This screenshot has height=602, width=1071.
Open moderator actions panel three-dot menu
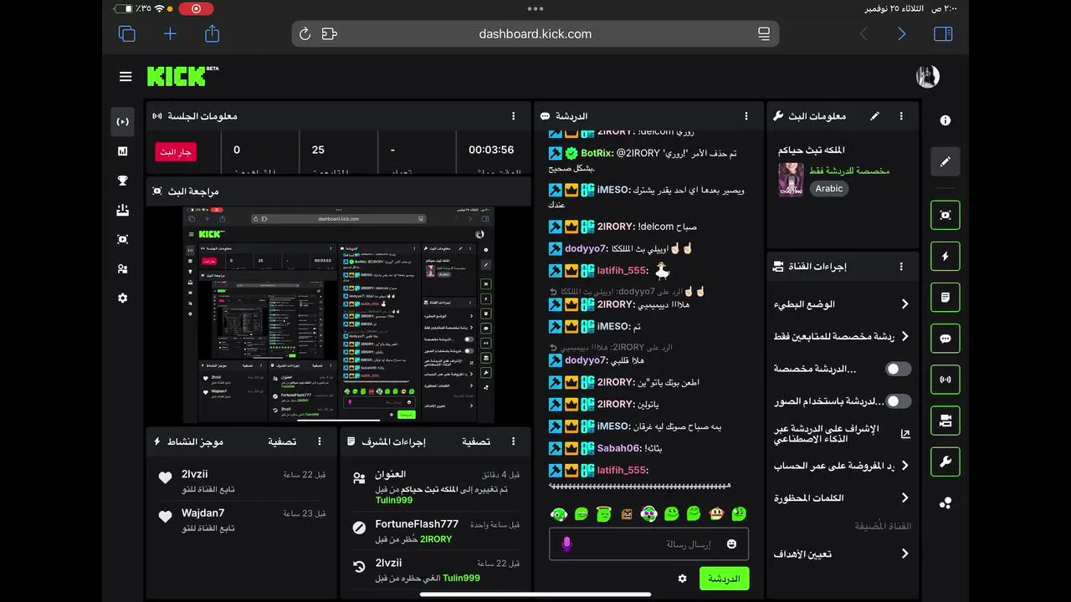(x=514, y=441)
